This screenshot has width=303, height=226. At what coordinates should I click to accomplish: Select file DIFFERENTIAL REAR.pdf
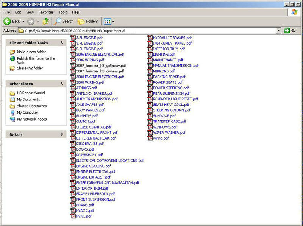[x=96, y=138]
